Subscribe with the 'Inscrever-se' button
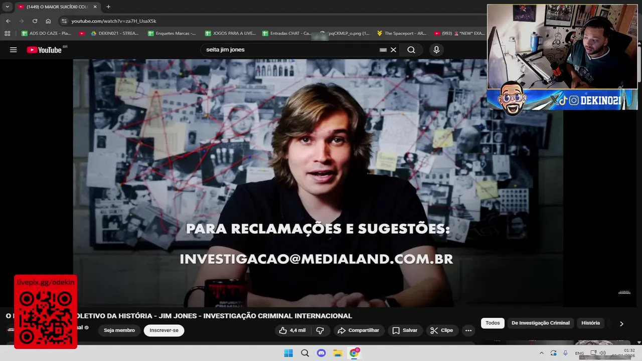 tap(164, 330)
